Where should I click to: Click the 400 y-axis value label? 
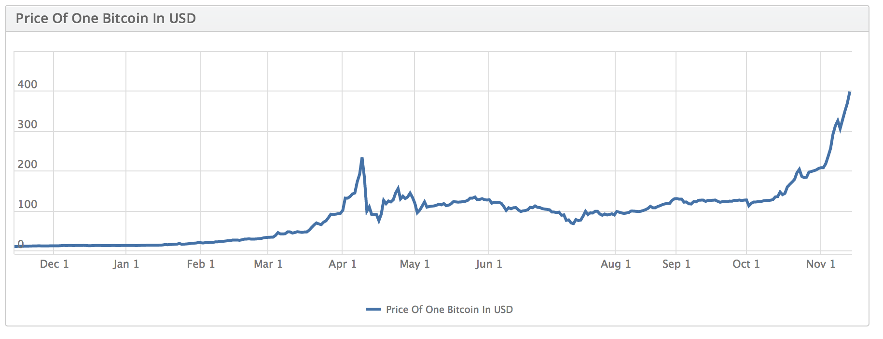pos(28,85)
